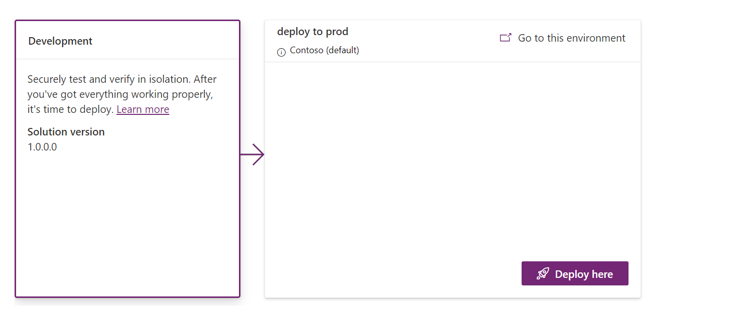Click the Development heading
Screen dimensions: 748x312
[60, 41]
